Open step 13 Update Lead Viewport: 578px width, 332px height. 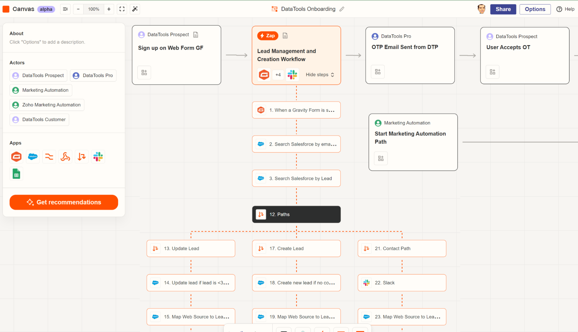pos(191,249)
